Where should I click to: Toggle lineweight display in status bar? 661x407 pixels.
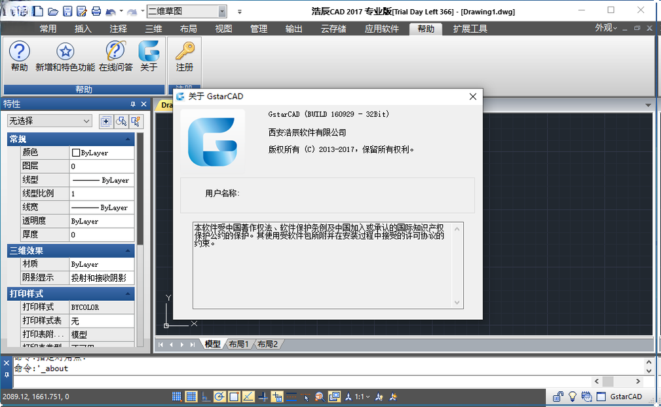pos(292,397)
